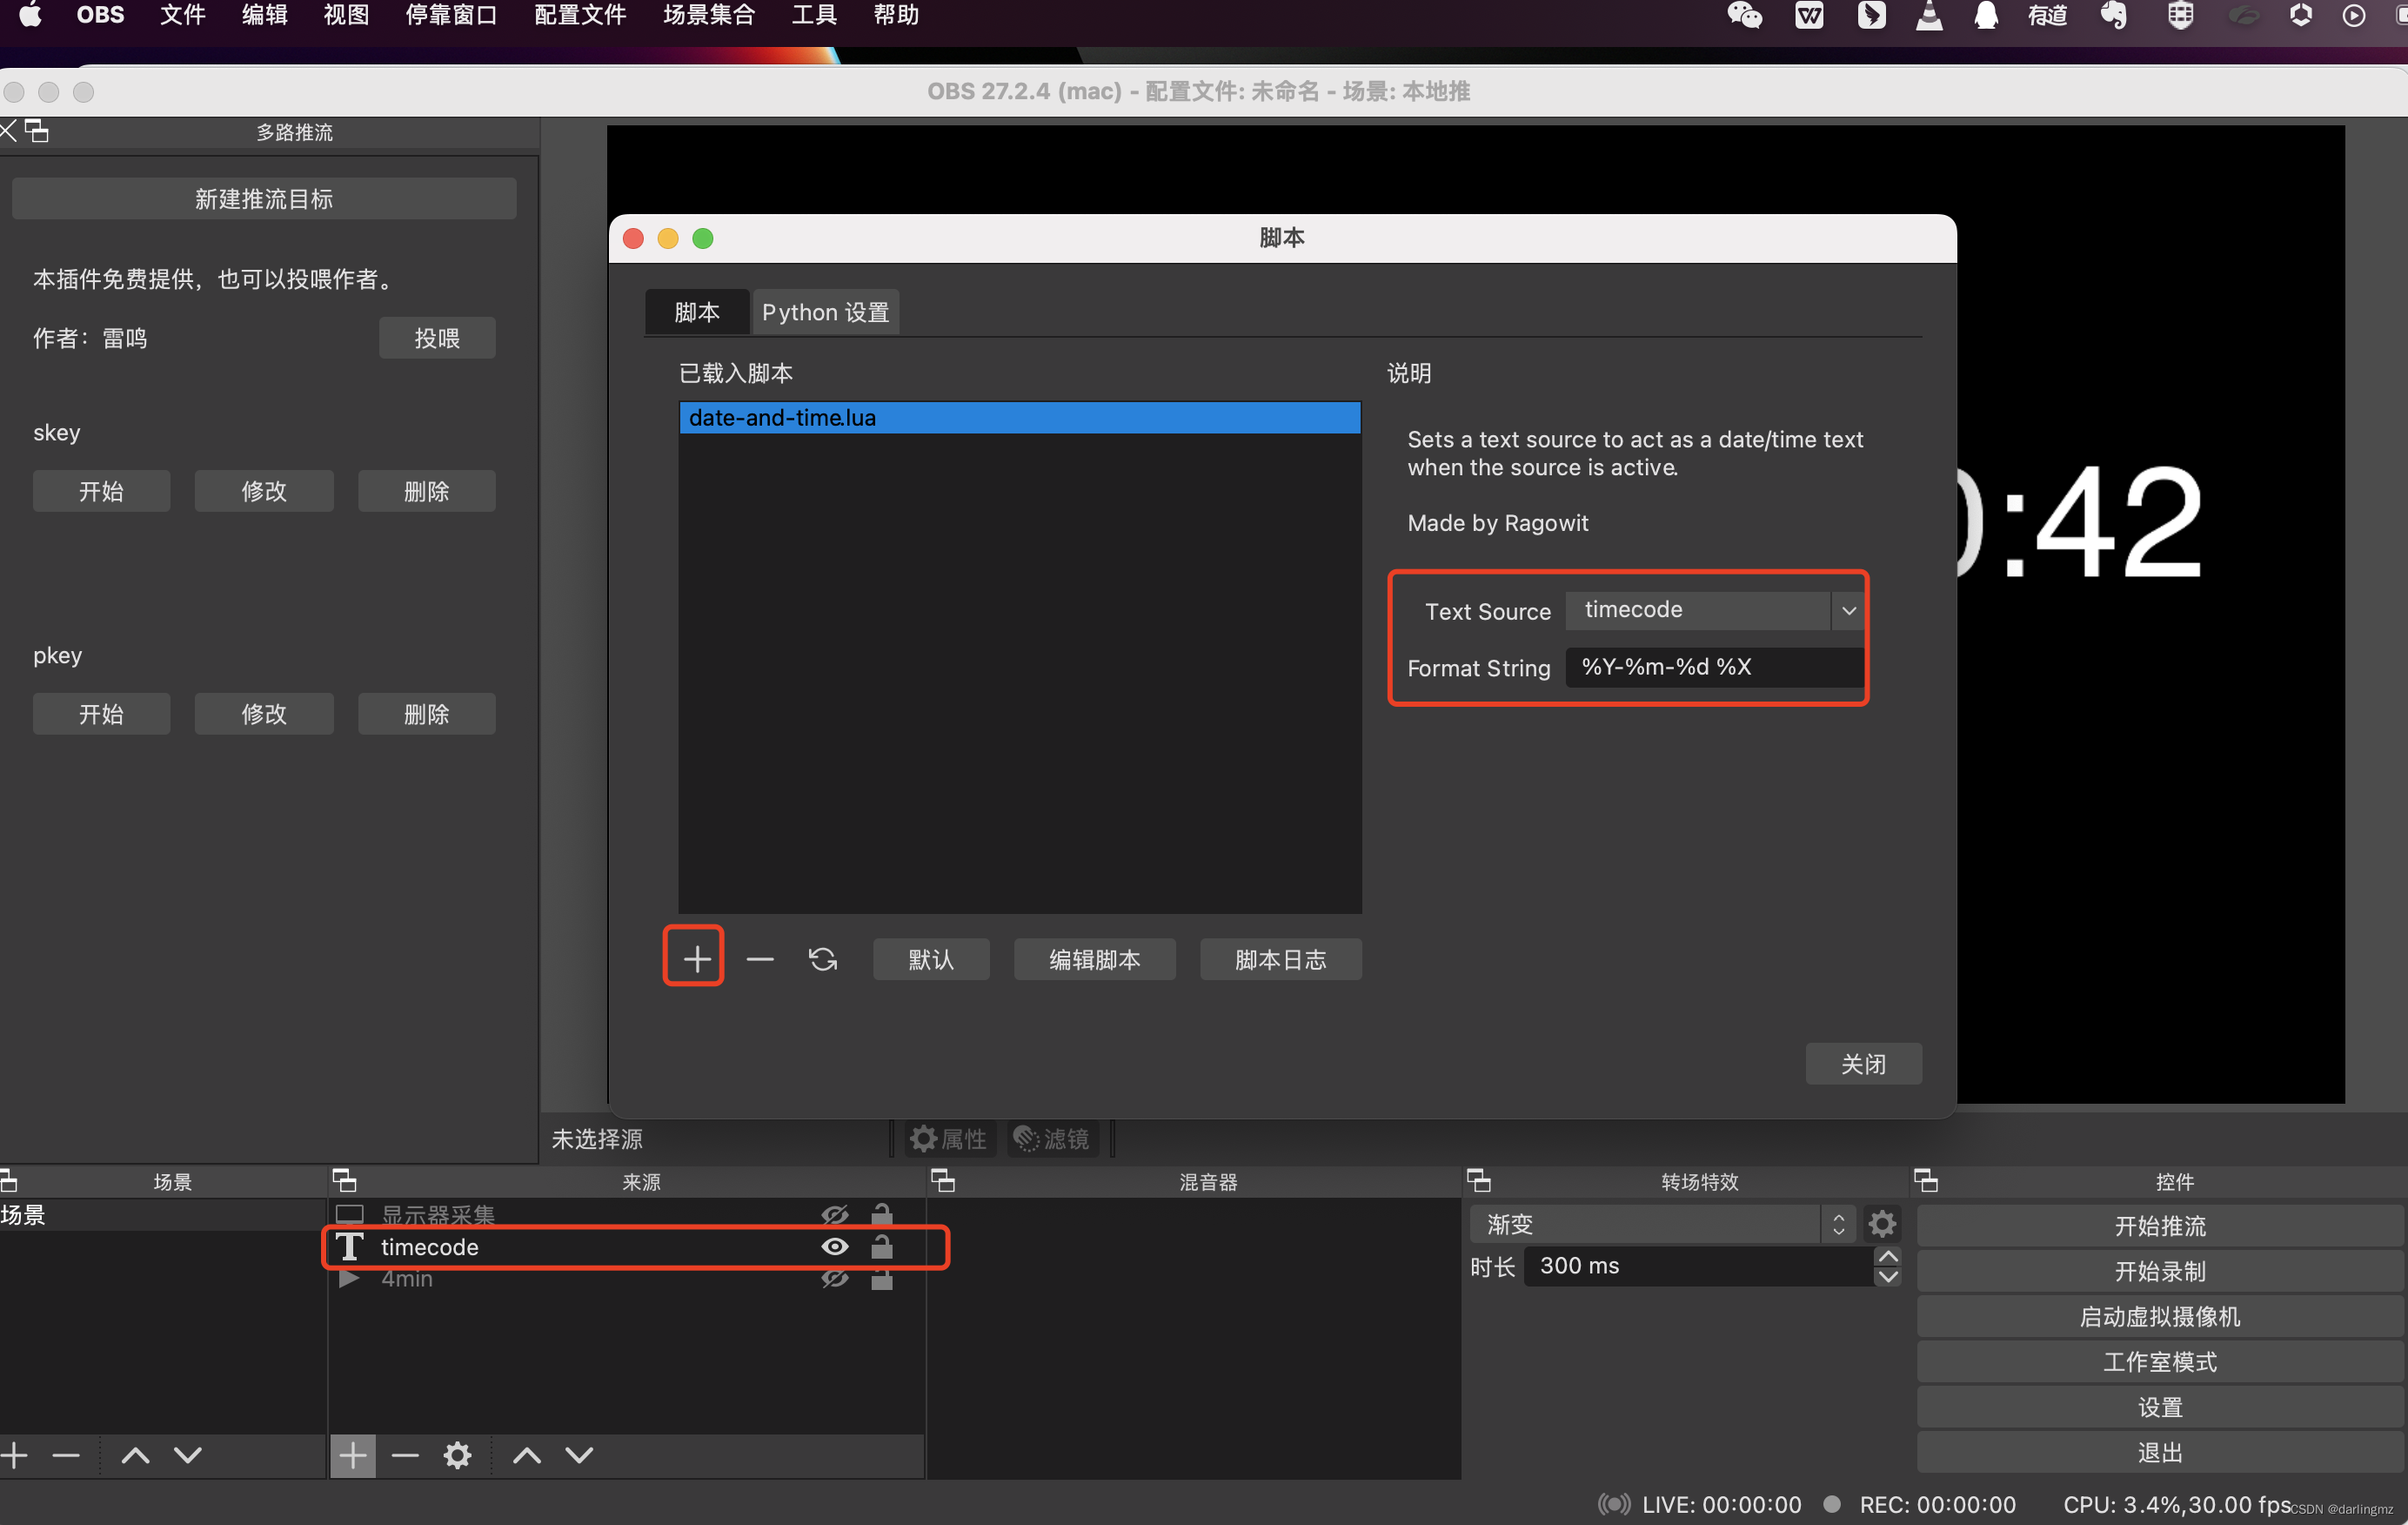This screenshot has height=1525, width=2408.
Task: Move scene up with the arrow
Action: pos(135,1455)
